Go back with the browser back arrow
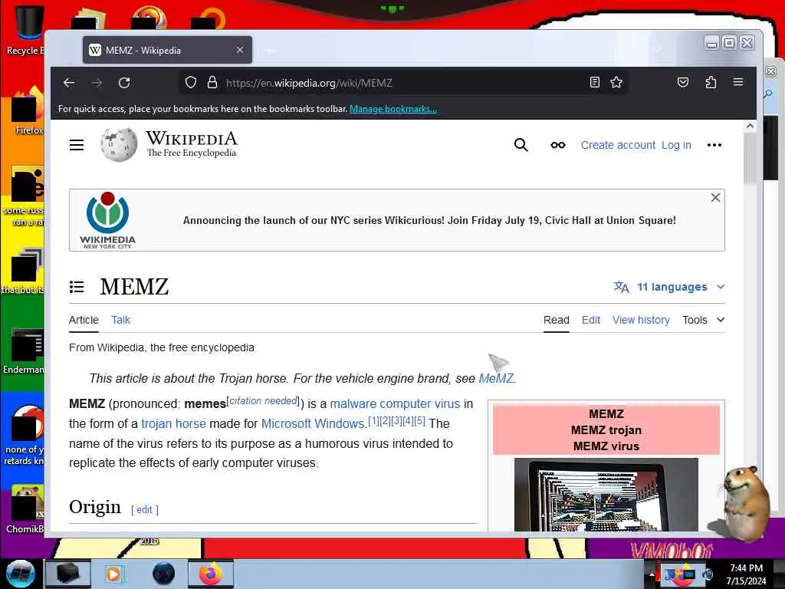Image resolution: width=785 pixels, height=589 pixels. click(x=69, y=83)
